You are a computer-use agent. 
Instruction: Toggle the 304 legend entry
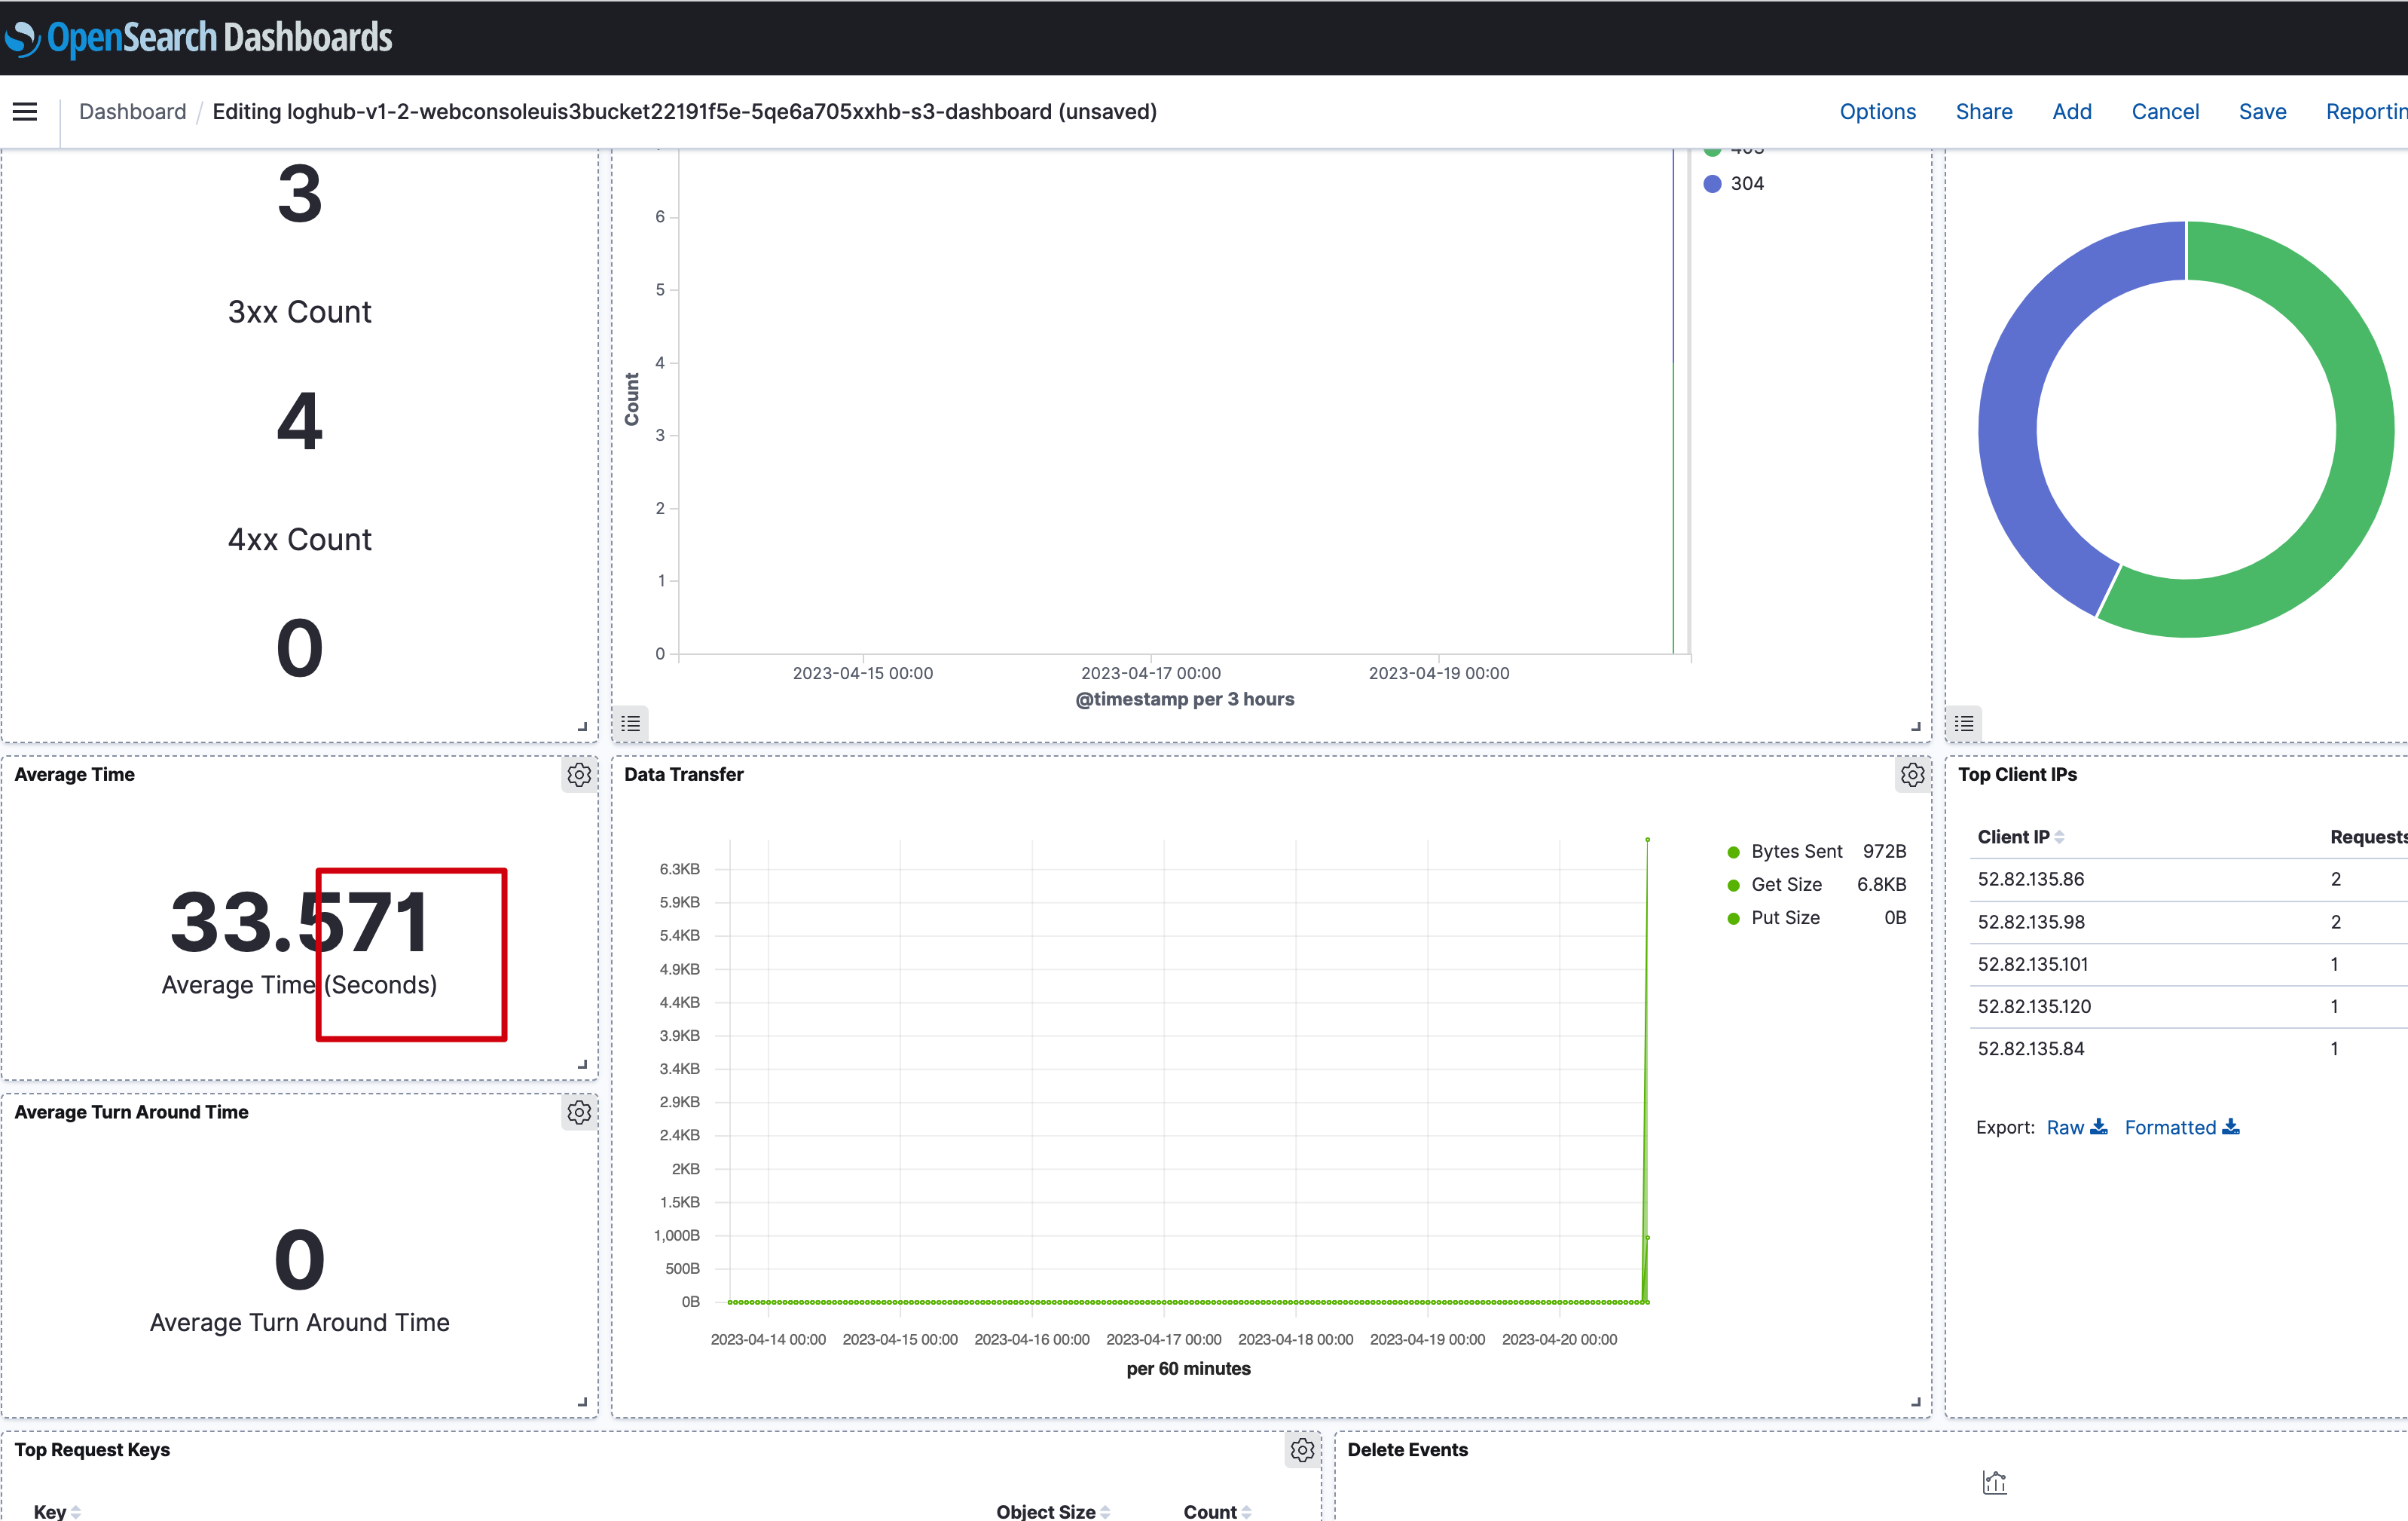click(x=1744, y=182)
